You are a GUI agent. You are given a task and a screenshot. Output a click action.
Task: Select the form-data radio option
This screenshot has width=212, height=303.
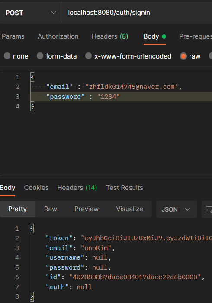[40, 56]
